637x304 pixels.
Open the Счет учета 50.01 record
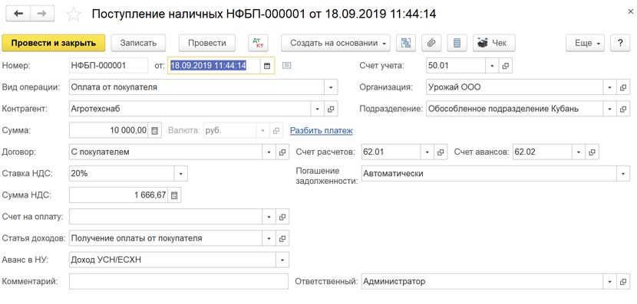click(x=505, y=65)
